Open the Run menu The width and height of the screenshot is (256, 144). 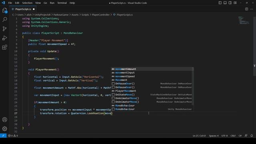coord(52,3)
